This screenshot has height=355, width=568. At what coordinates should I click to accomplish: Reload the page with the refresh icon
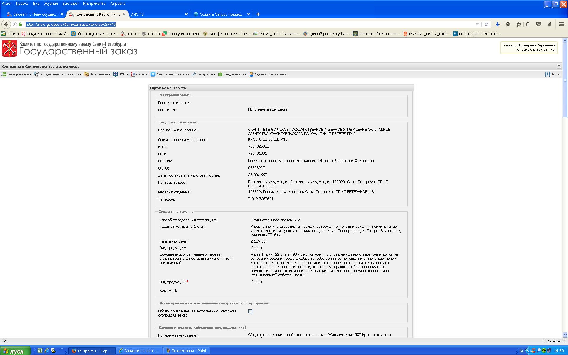point(486,24)
